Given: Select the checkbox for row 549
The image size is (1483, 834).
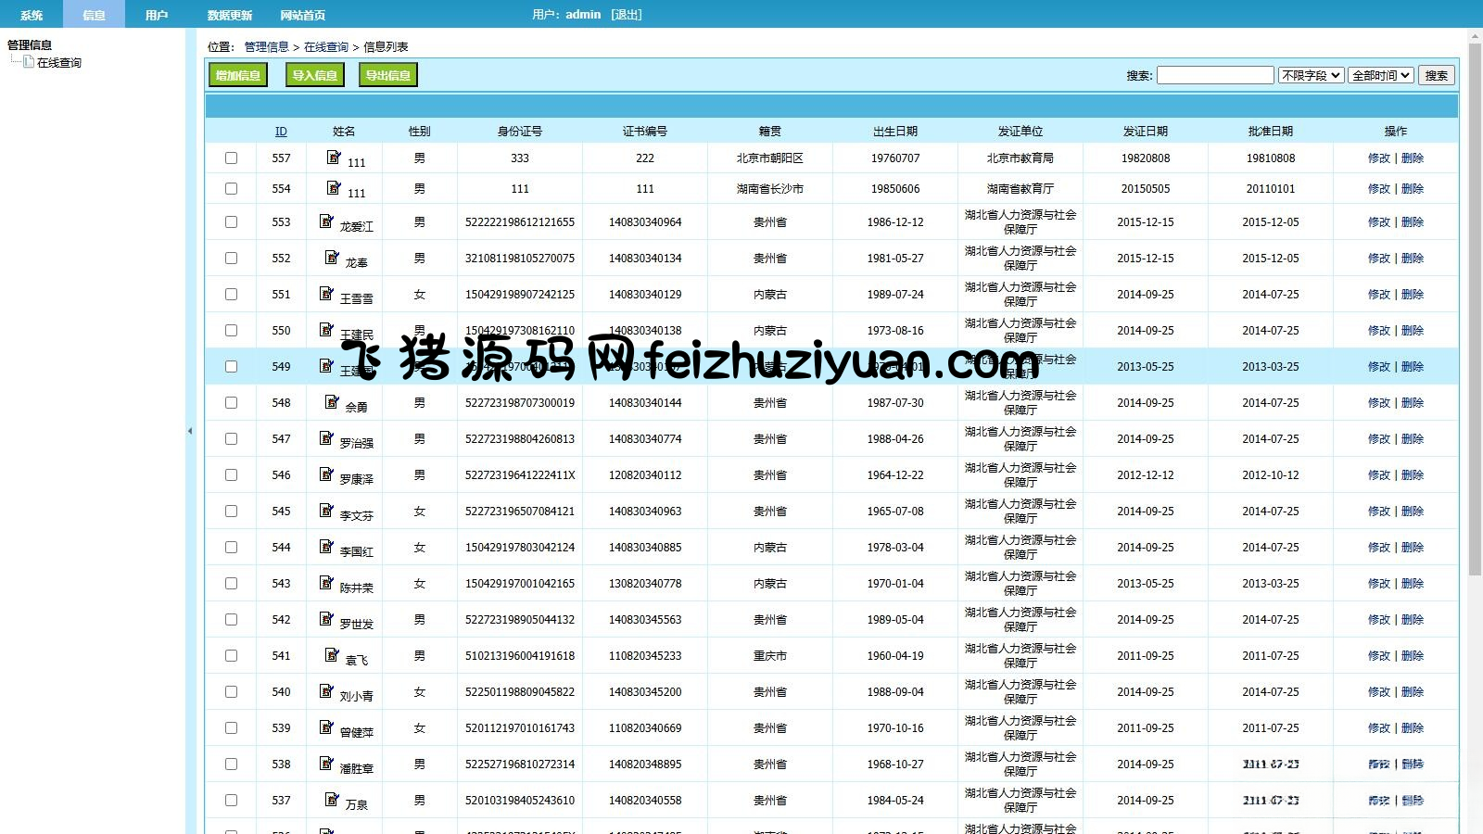Looking at the screenshot, I should [x=232, y=367].
